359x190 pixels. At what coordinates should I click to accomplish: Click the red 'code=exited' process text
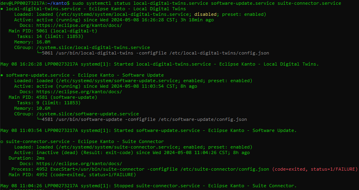(290, 169)
